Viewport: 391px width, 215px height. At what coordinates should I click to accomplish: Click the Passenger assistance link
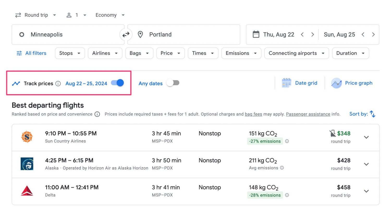click(x=308, y=114)
